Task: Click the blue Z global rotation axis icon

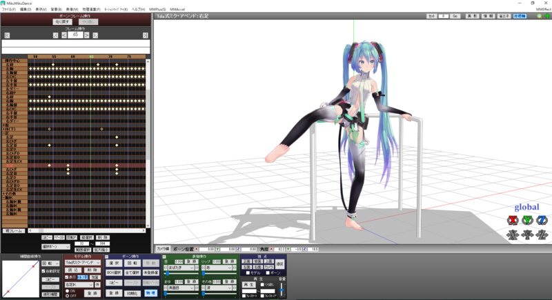Action: (542, 220)
